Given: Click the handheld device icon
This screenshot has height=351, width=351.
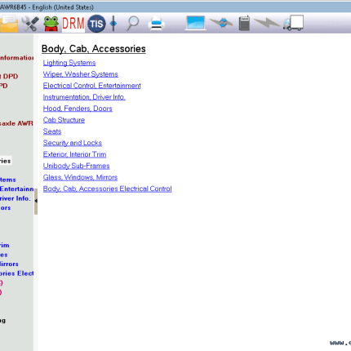Looking at the screenshot, I should (x=244, y=24).
